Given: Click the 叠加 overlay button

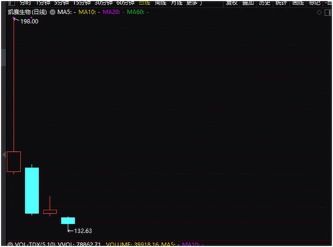Looking at the screenshot, I should click(x=248, y=3).
